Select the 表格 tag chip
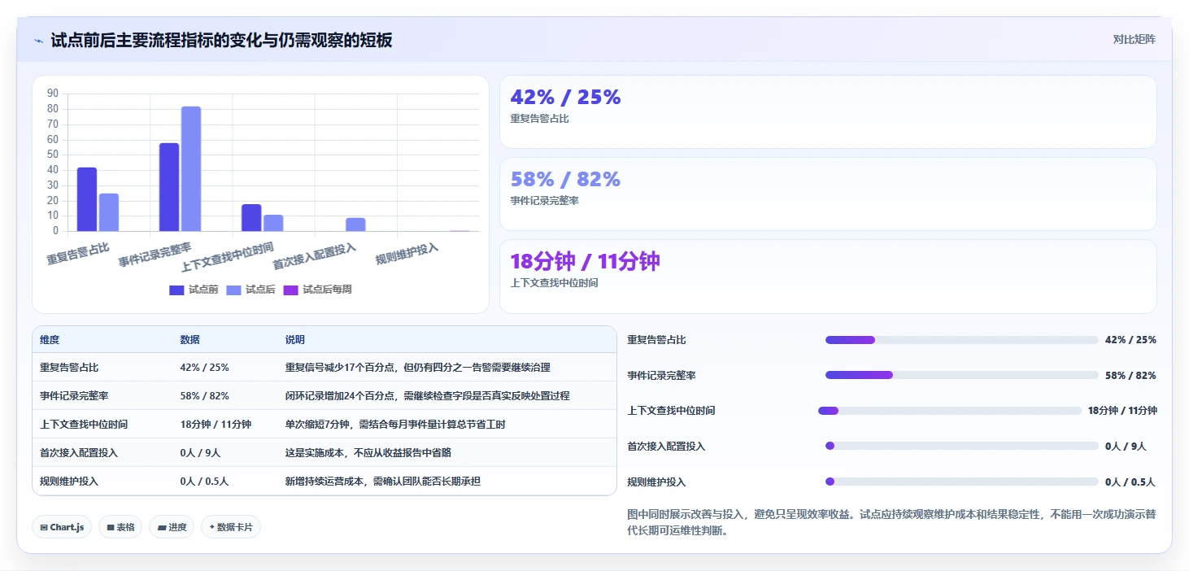The height and width of the screenshot is (571, 1189). (120, 527)
